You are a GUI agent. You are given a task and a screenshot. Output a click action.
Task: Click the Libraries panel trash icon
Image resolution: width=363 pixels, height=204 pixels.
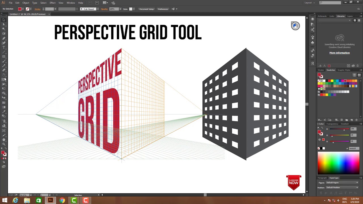click(x=357, y=66)
